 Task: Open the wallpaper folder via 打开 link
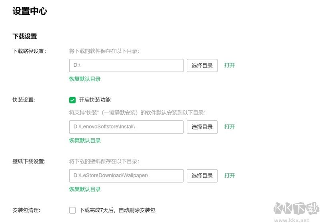pyautogui.click(x=230, y=176)
